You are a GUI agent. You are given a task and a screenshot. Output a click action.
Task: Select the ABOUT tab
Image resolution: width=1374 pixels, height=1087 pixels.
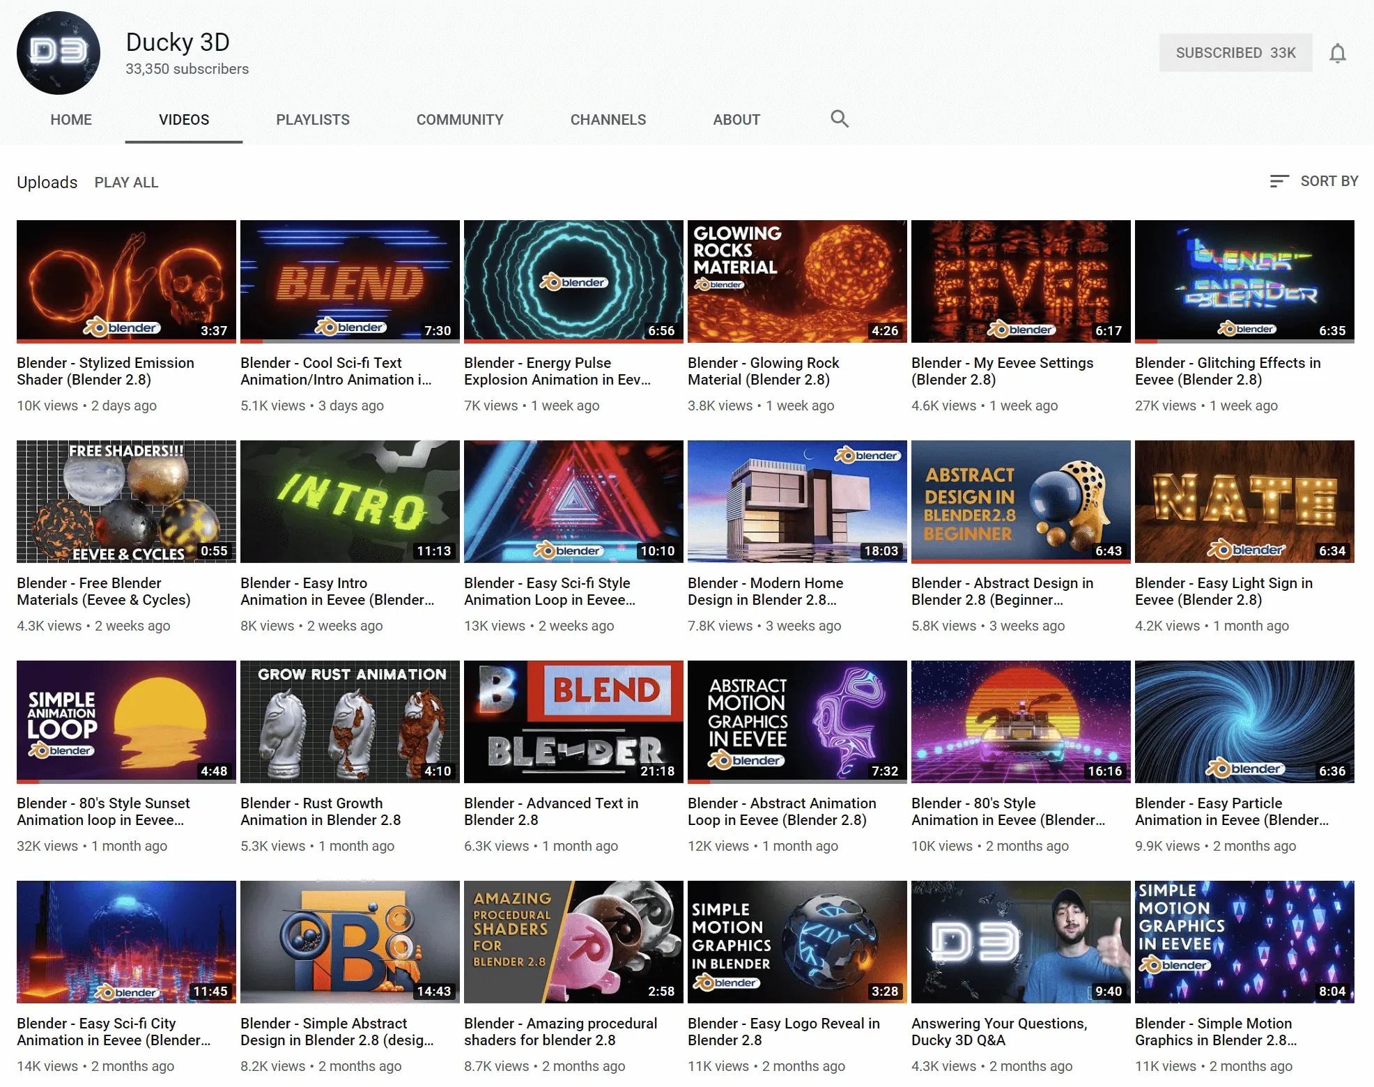click(x=736, y=120)
